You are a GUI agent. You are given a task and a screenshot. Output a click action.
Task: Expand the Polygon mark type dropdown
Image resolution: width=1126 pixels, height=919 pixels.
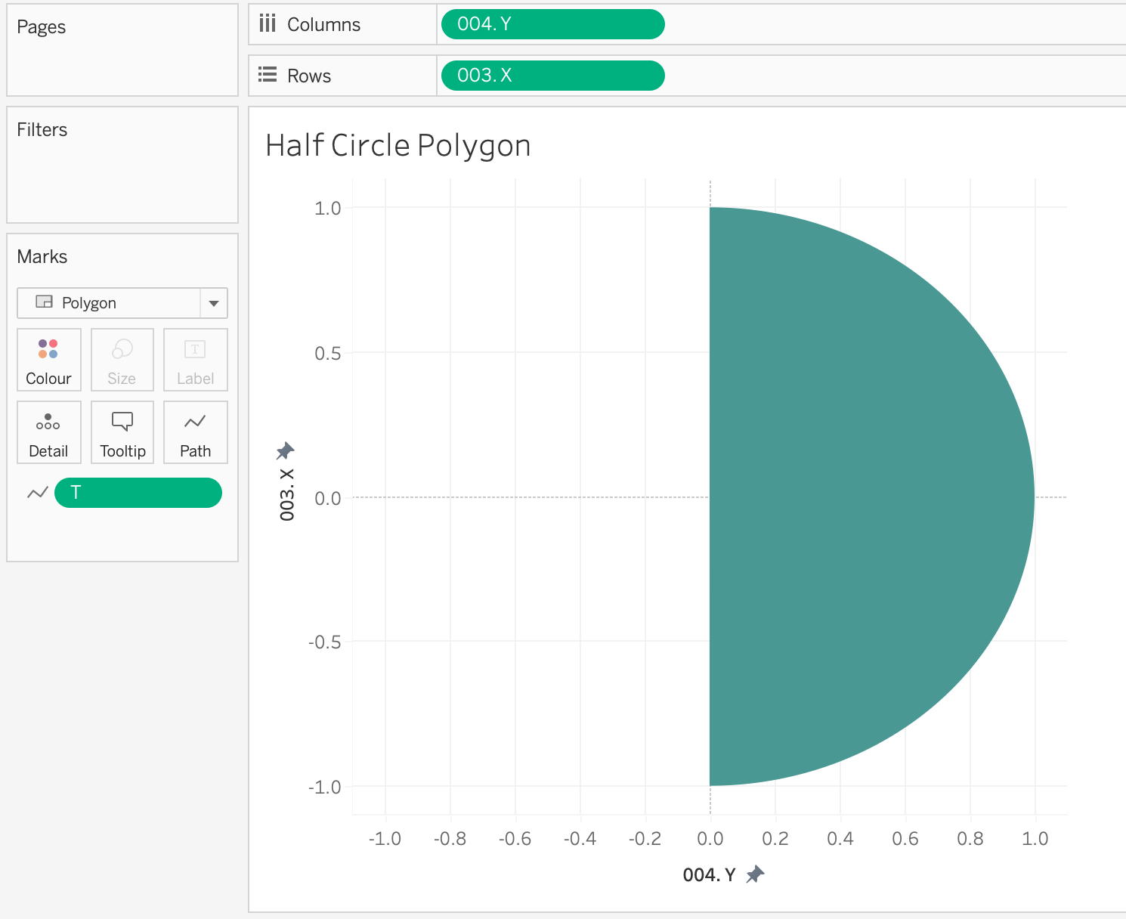[214, 303]
